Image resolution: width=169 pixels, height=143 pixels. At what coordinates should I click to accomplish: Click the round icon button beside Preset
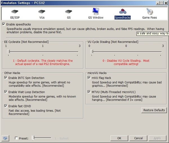[5, 138]
